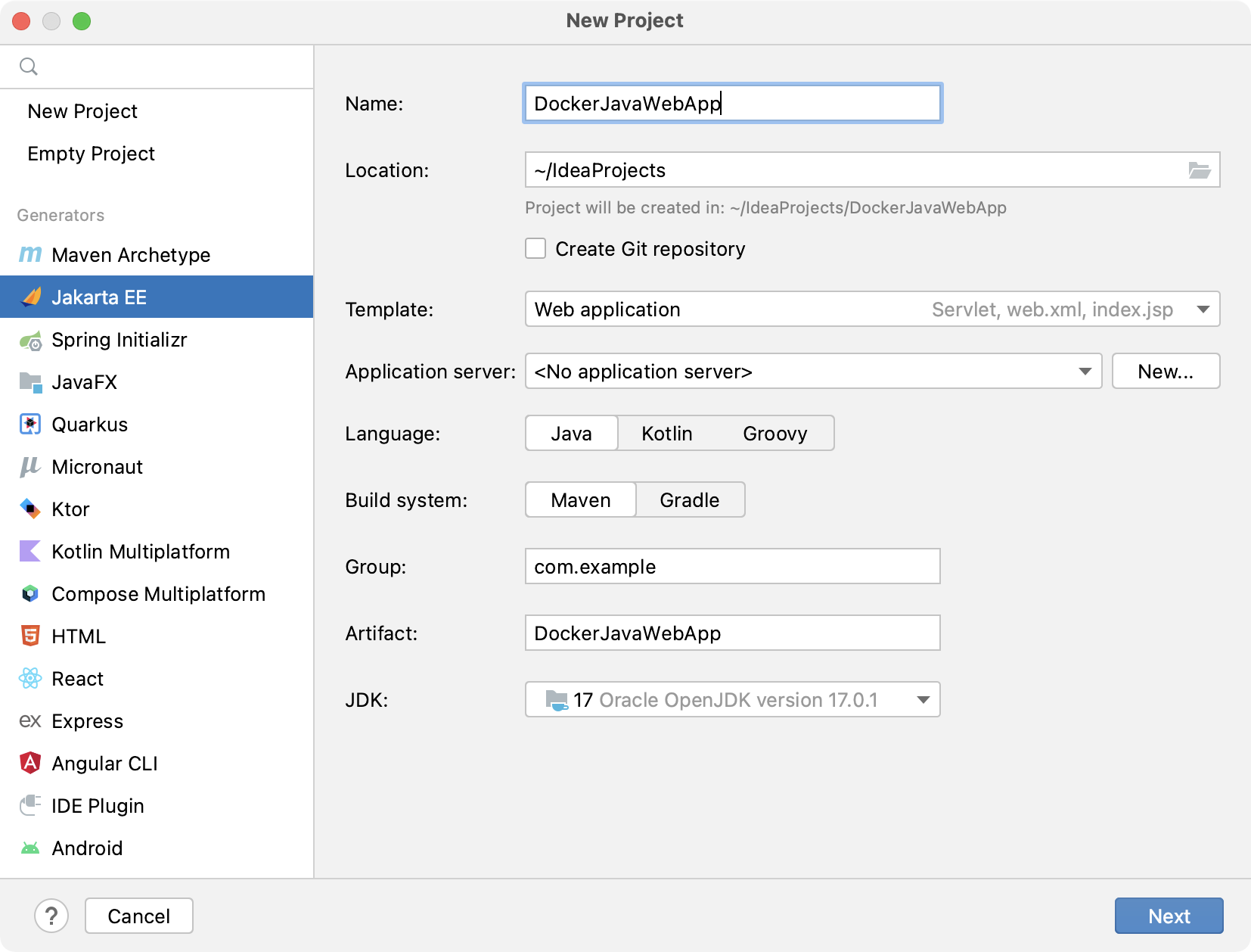Choose the Android project generator
The image size is (1251, 952).
point(87,848)
